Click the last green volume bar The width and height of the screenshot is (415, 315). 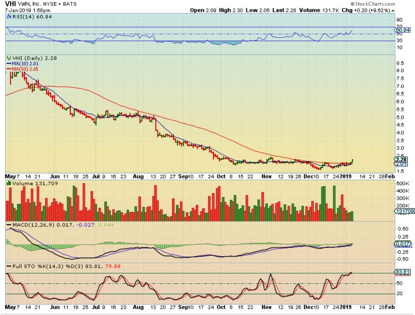pos(352,216)
